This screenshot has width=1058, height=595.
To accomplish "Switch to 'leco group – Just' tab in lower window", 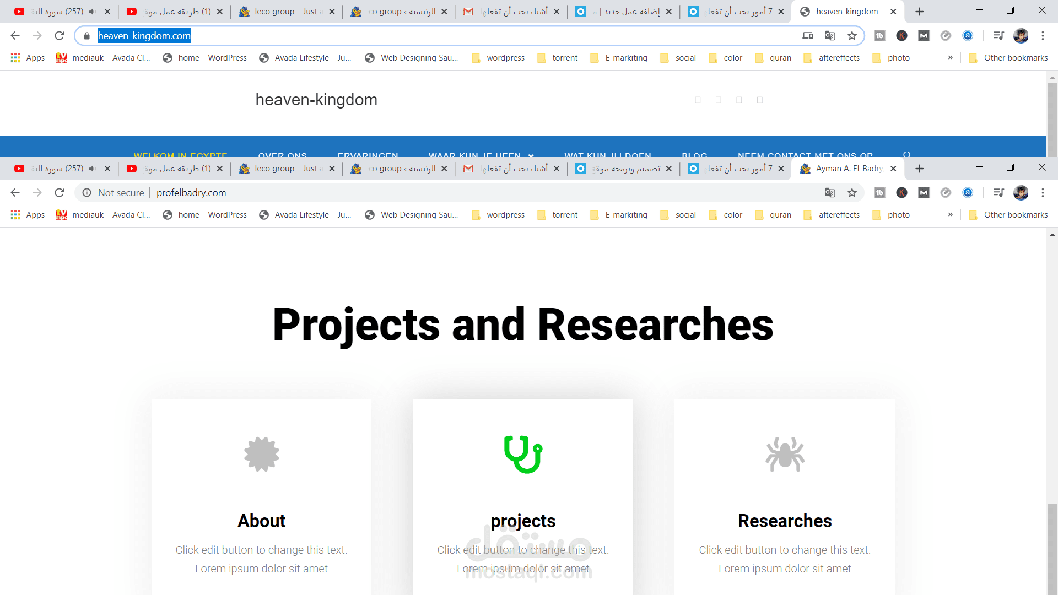I will pos(281,169).
